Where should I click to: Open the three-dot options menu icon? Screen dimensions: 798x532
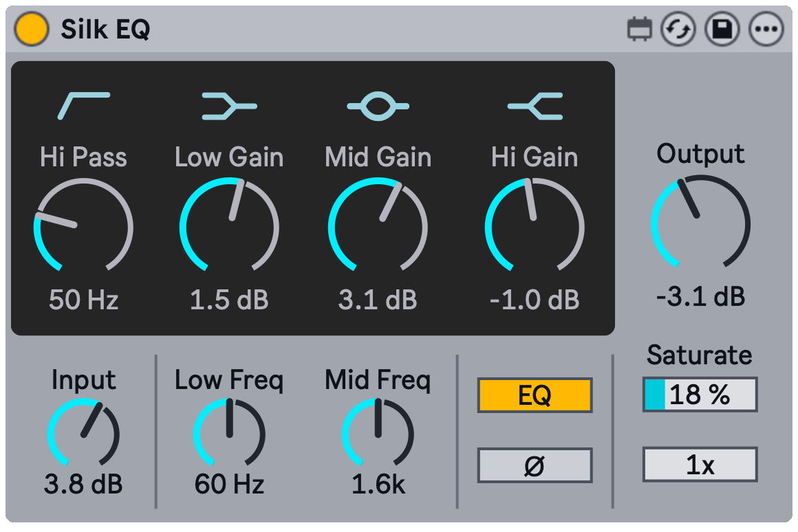click(x=766, y=29)
